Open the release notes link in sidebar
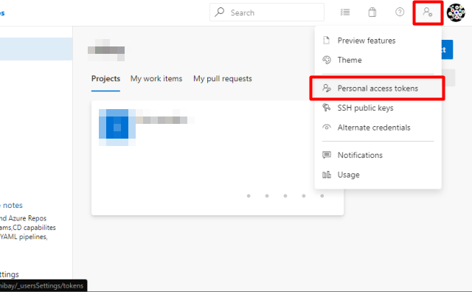The width and height of the screenshot is (472, 292). [12, 205]
